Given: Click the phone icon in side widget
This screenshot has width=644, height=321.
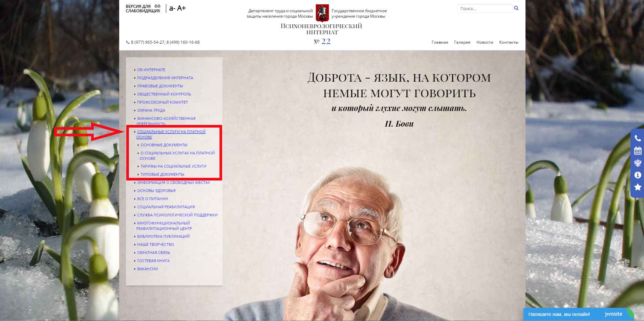Looking at the screenshot, I should 638,138.
